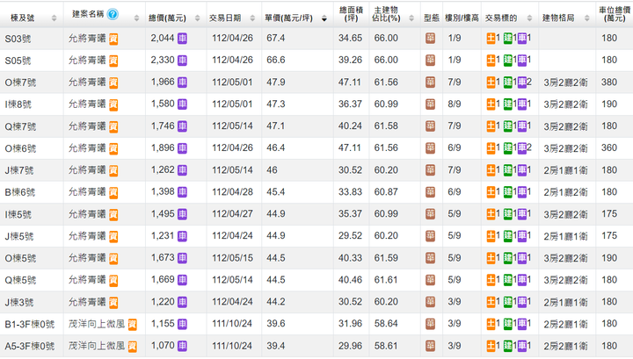Click the total price 1,580
Viewport: 633px width, 359px height.
tap(163, 104)
